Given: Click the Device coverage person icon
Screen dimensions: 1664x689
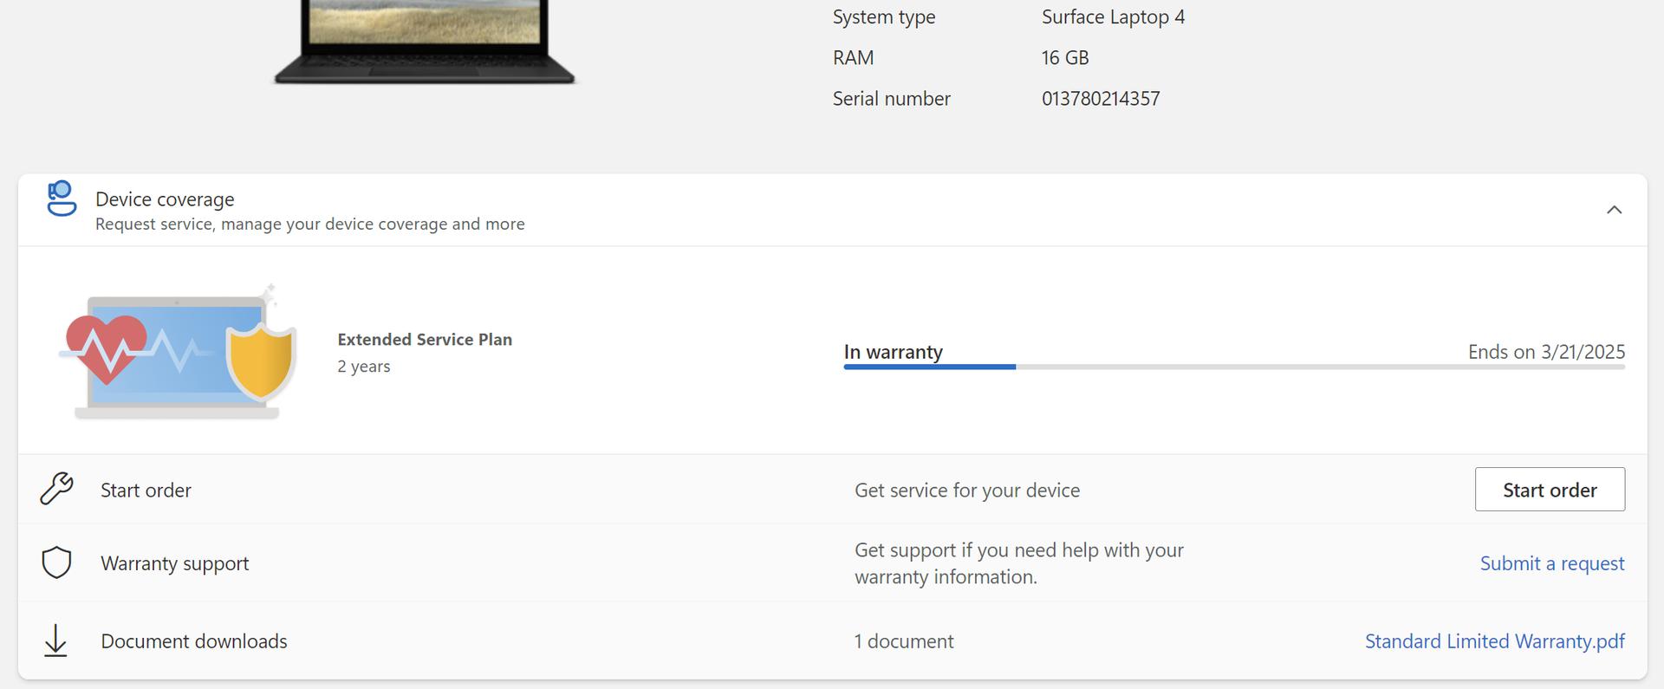Looking at the screenshot, I should [62, 198].
